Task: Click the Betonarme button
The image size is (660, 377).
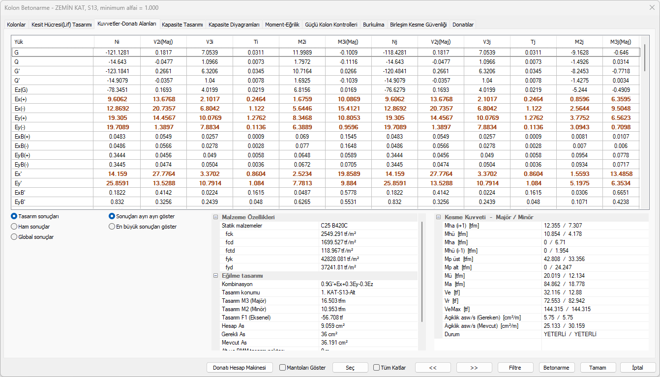Action: pyautogui.click(x=557, y=368)
